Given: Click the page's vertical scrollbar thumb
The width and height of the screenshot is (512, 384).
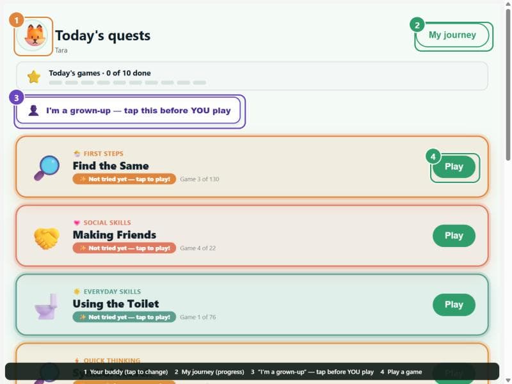Looking at the screenshot, I should pos(508,85).
